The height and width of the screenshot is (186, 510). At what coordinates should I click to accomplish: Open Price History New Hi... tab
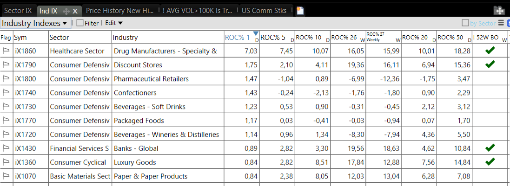click(x=119, y=11)
